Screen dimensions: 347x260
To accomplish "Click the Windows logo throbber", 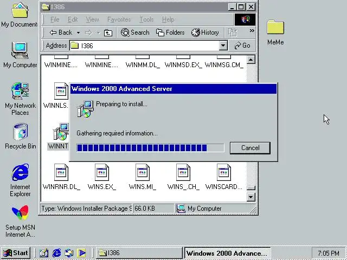I will click(245, 19).
